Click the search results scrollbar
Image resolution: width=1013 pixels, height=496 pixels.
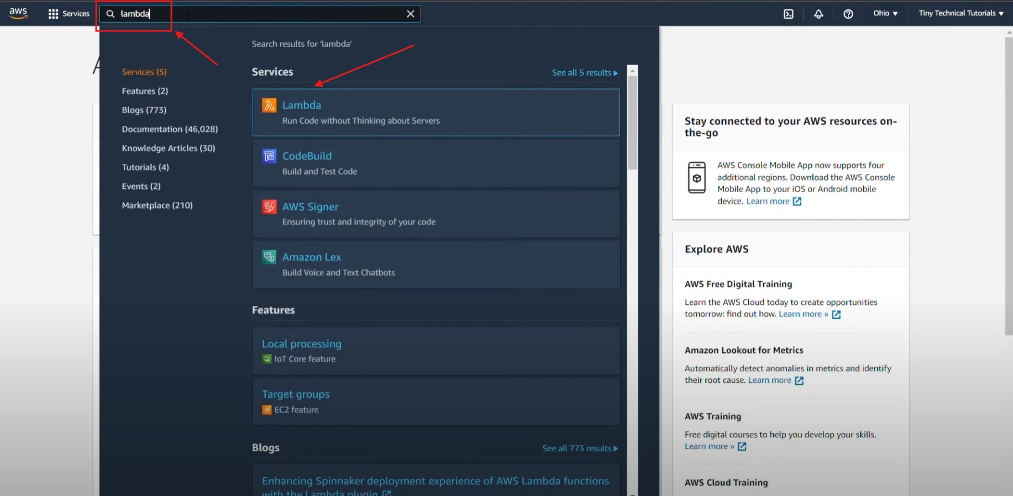pyautogui.click(x=633, y=122)
